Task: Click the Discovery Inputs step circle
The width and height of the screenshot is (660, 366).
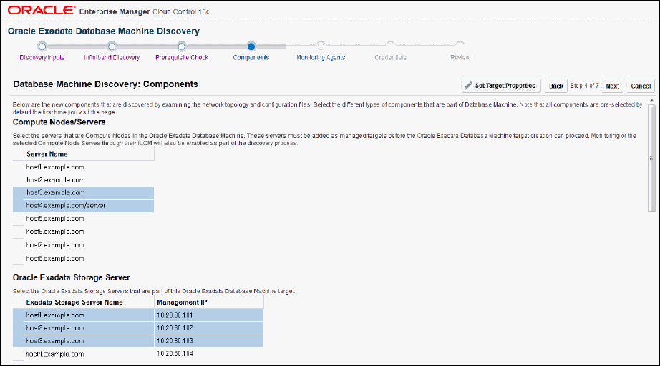Action: 42,46
